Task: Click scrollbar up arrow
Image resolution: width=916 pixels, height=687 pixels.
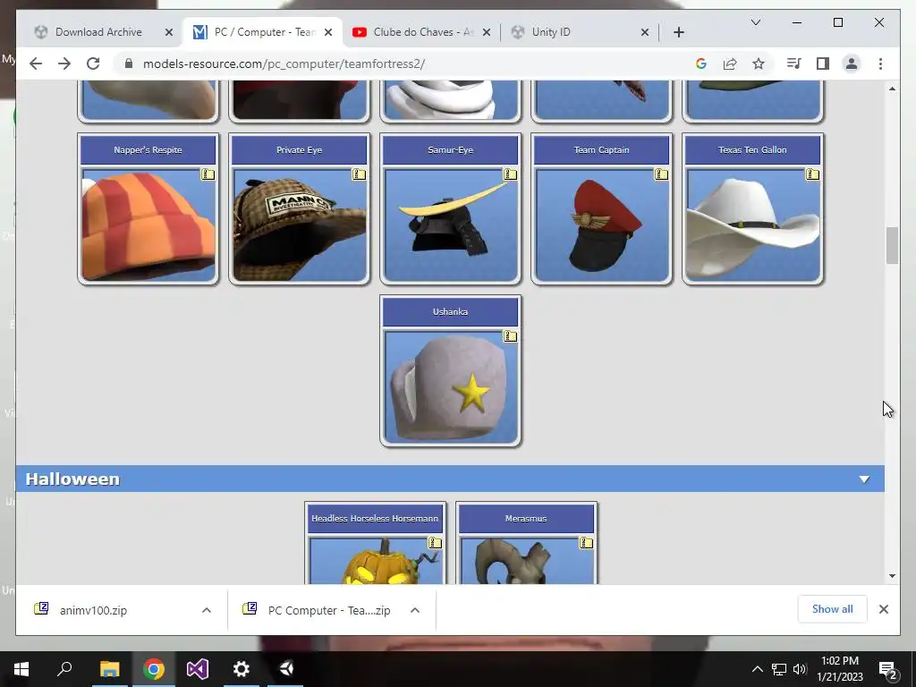Action: point(892,89)
